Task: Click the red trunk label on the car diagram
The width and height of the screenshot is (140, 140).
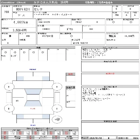Action: 33,108
